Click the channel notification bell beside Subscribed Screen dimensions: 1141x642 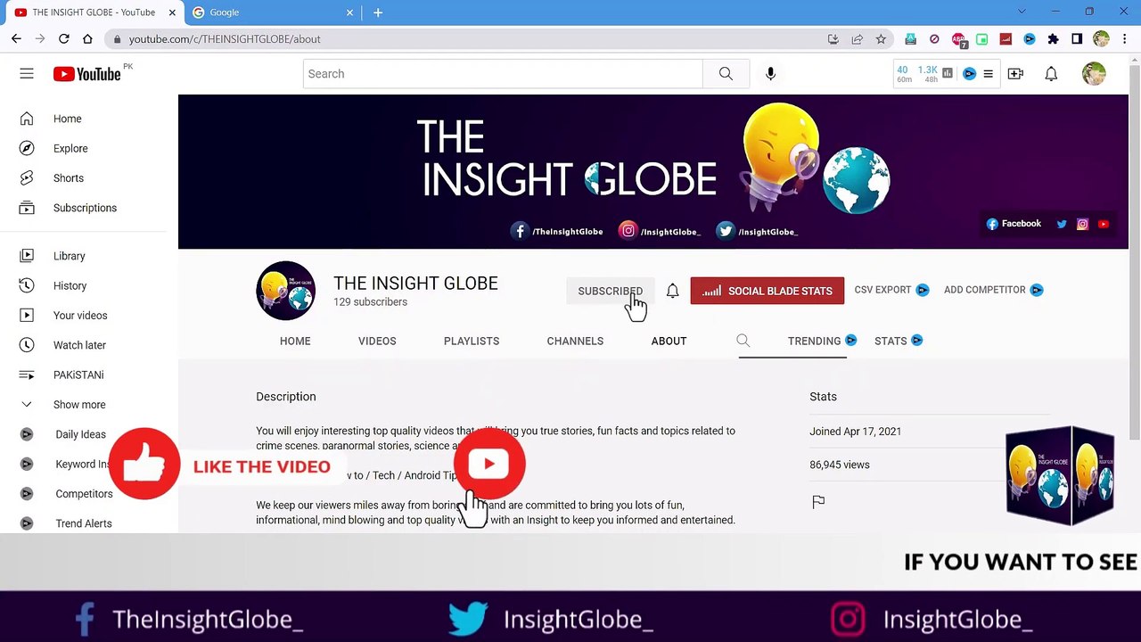coord(673,291)
